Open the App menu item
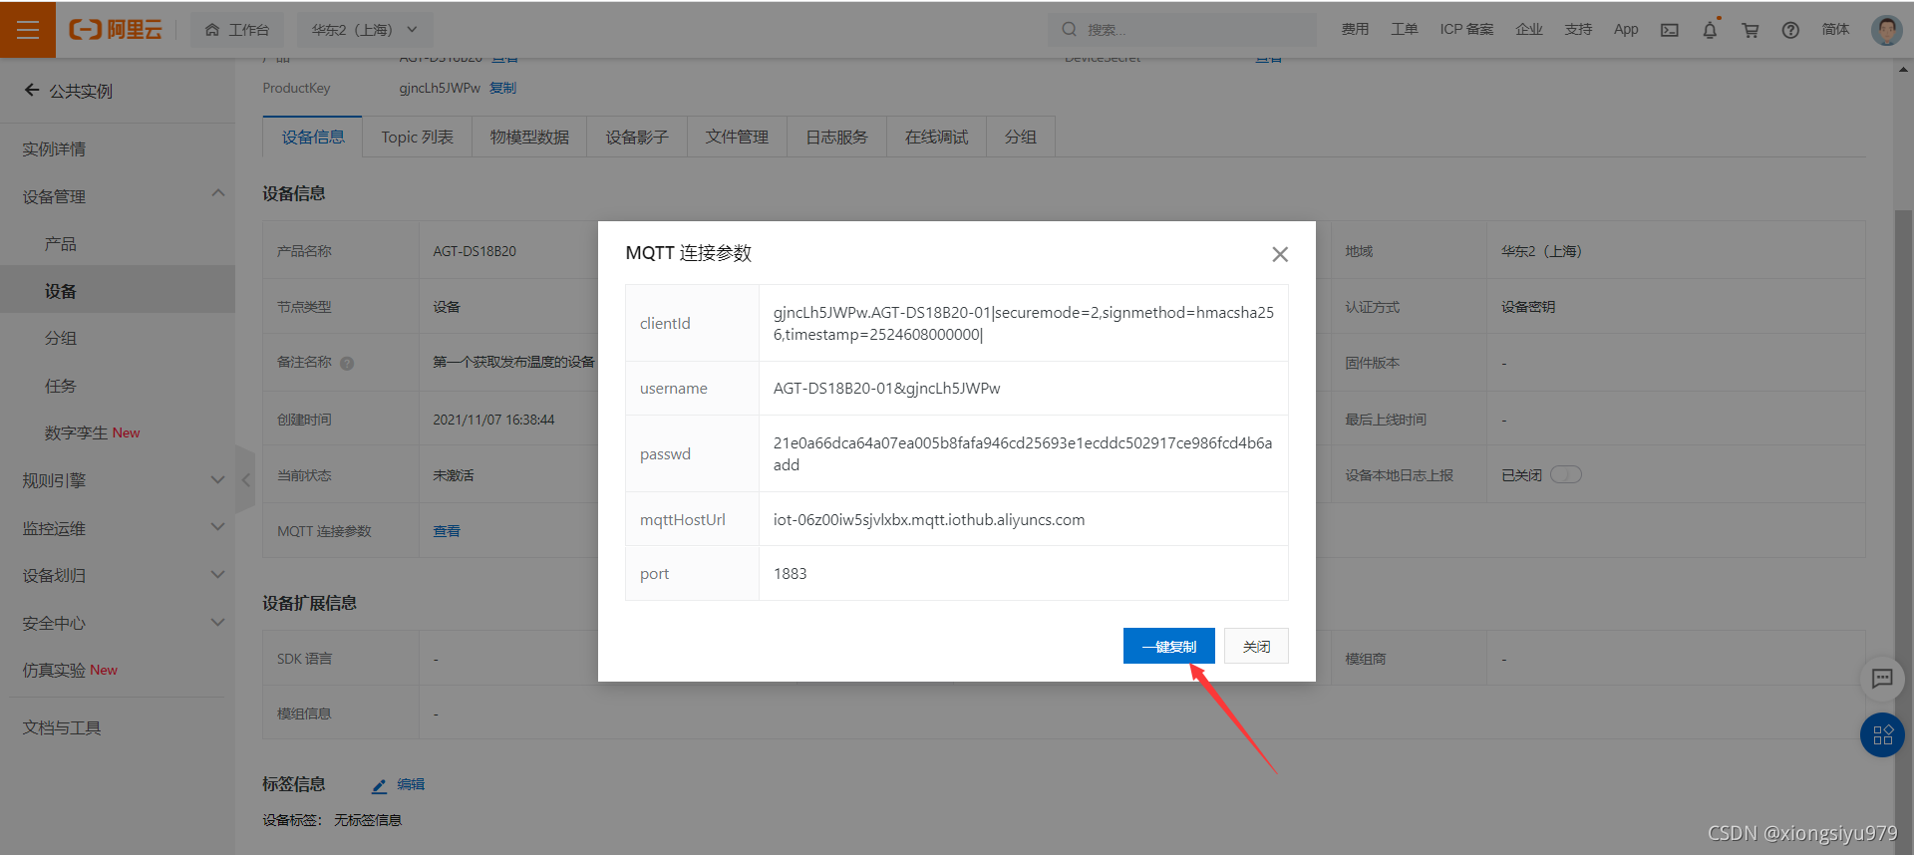The image size is (1914, 855). [1626, 30]
